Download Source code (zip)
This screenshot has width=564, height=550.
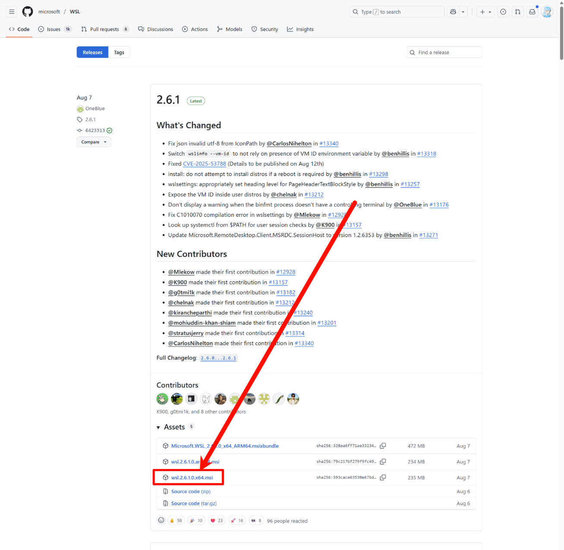[x=191, y=491]
